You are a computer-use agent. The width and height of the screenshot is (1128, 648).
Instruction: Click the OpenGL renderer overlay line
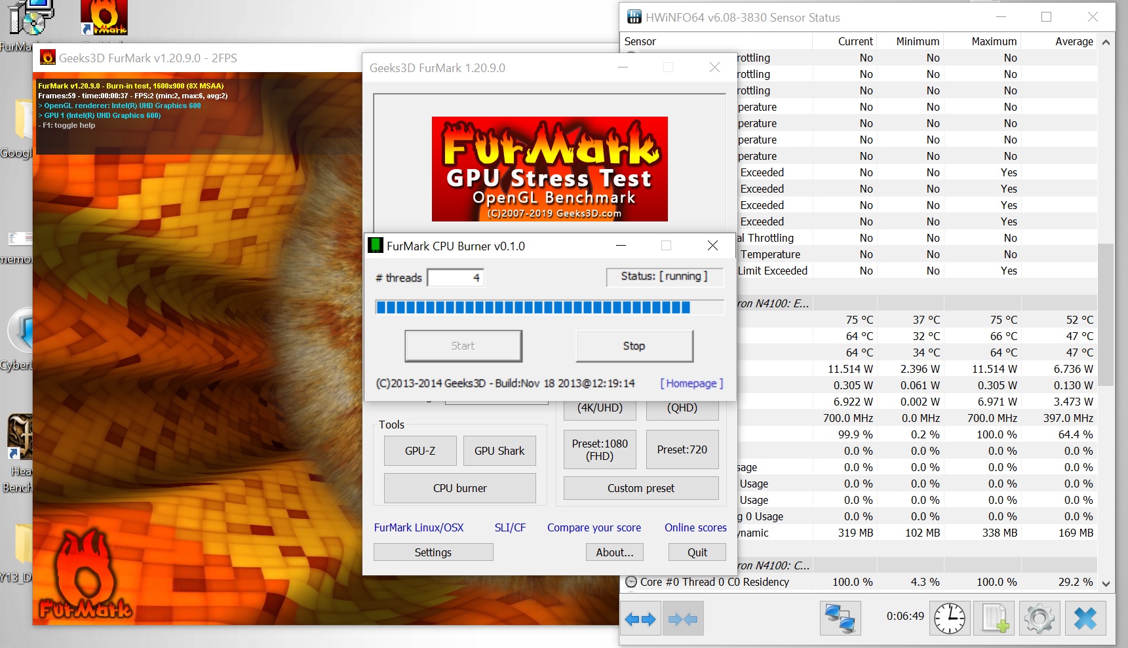click(120, 105)
